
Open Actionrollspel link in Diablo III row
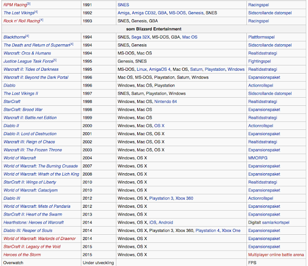pos(260,198)
